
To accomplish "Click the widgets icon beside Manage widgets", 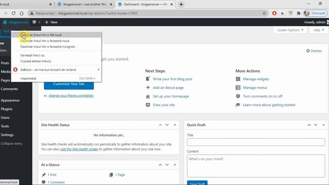I will click(x=238, y=79).
